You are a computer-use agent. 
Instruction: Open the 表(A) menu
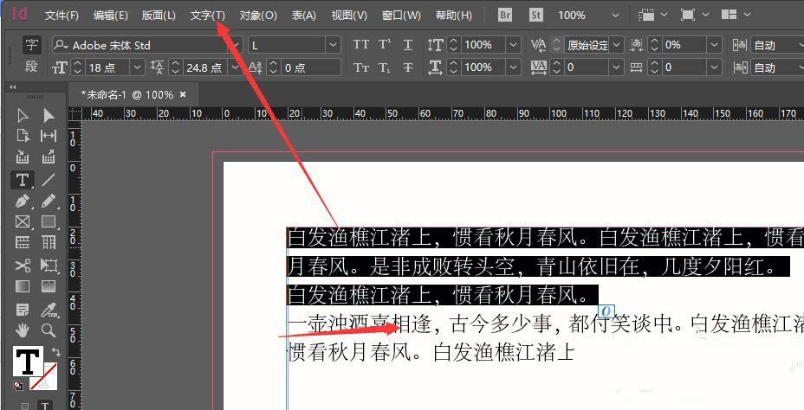pos(304,16)
